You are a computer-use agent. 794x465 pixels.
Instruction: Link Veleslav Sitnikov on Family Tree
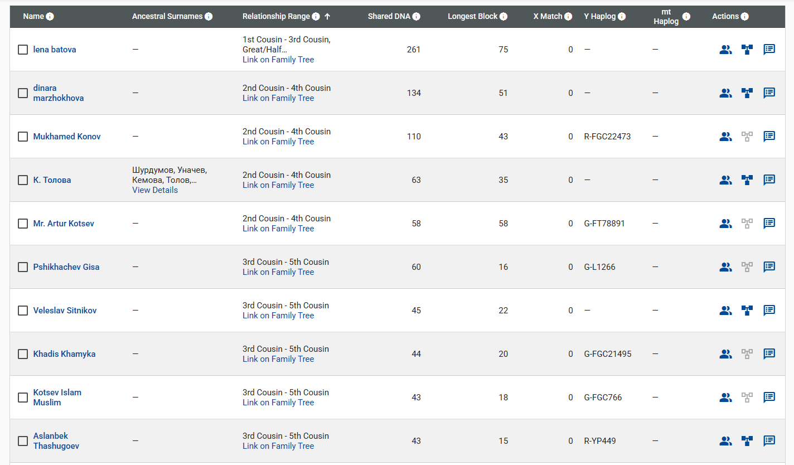(x=278, y=316)
